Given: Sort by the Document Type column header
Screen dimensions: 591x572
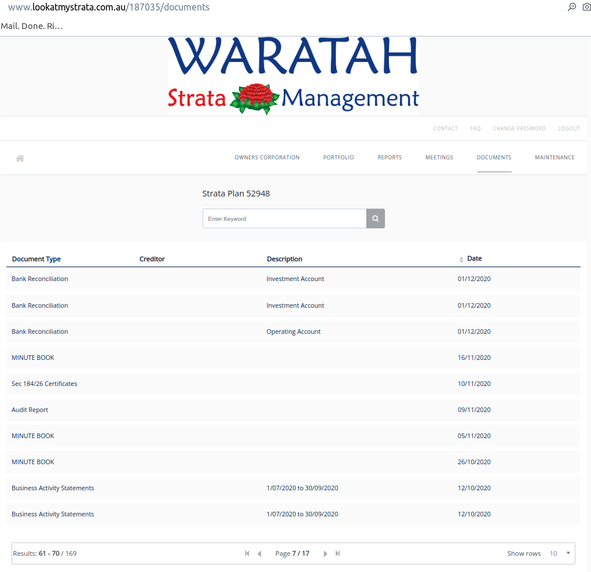Looking at the screenshot, I should click(x=36, y=259).
